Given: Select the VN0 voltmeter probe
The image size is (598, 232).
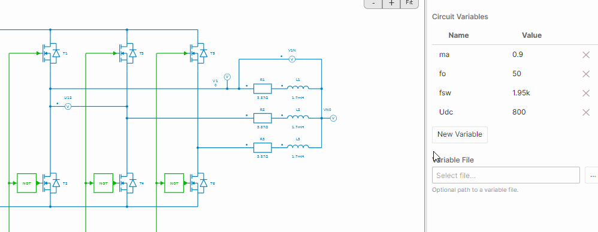Looking at the screenshot, I should click(x=333, y=118).
